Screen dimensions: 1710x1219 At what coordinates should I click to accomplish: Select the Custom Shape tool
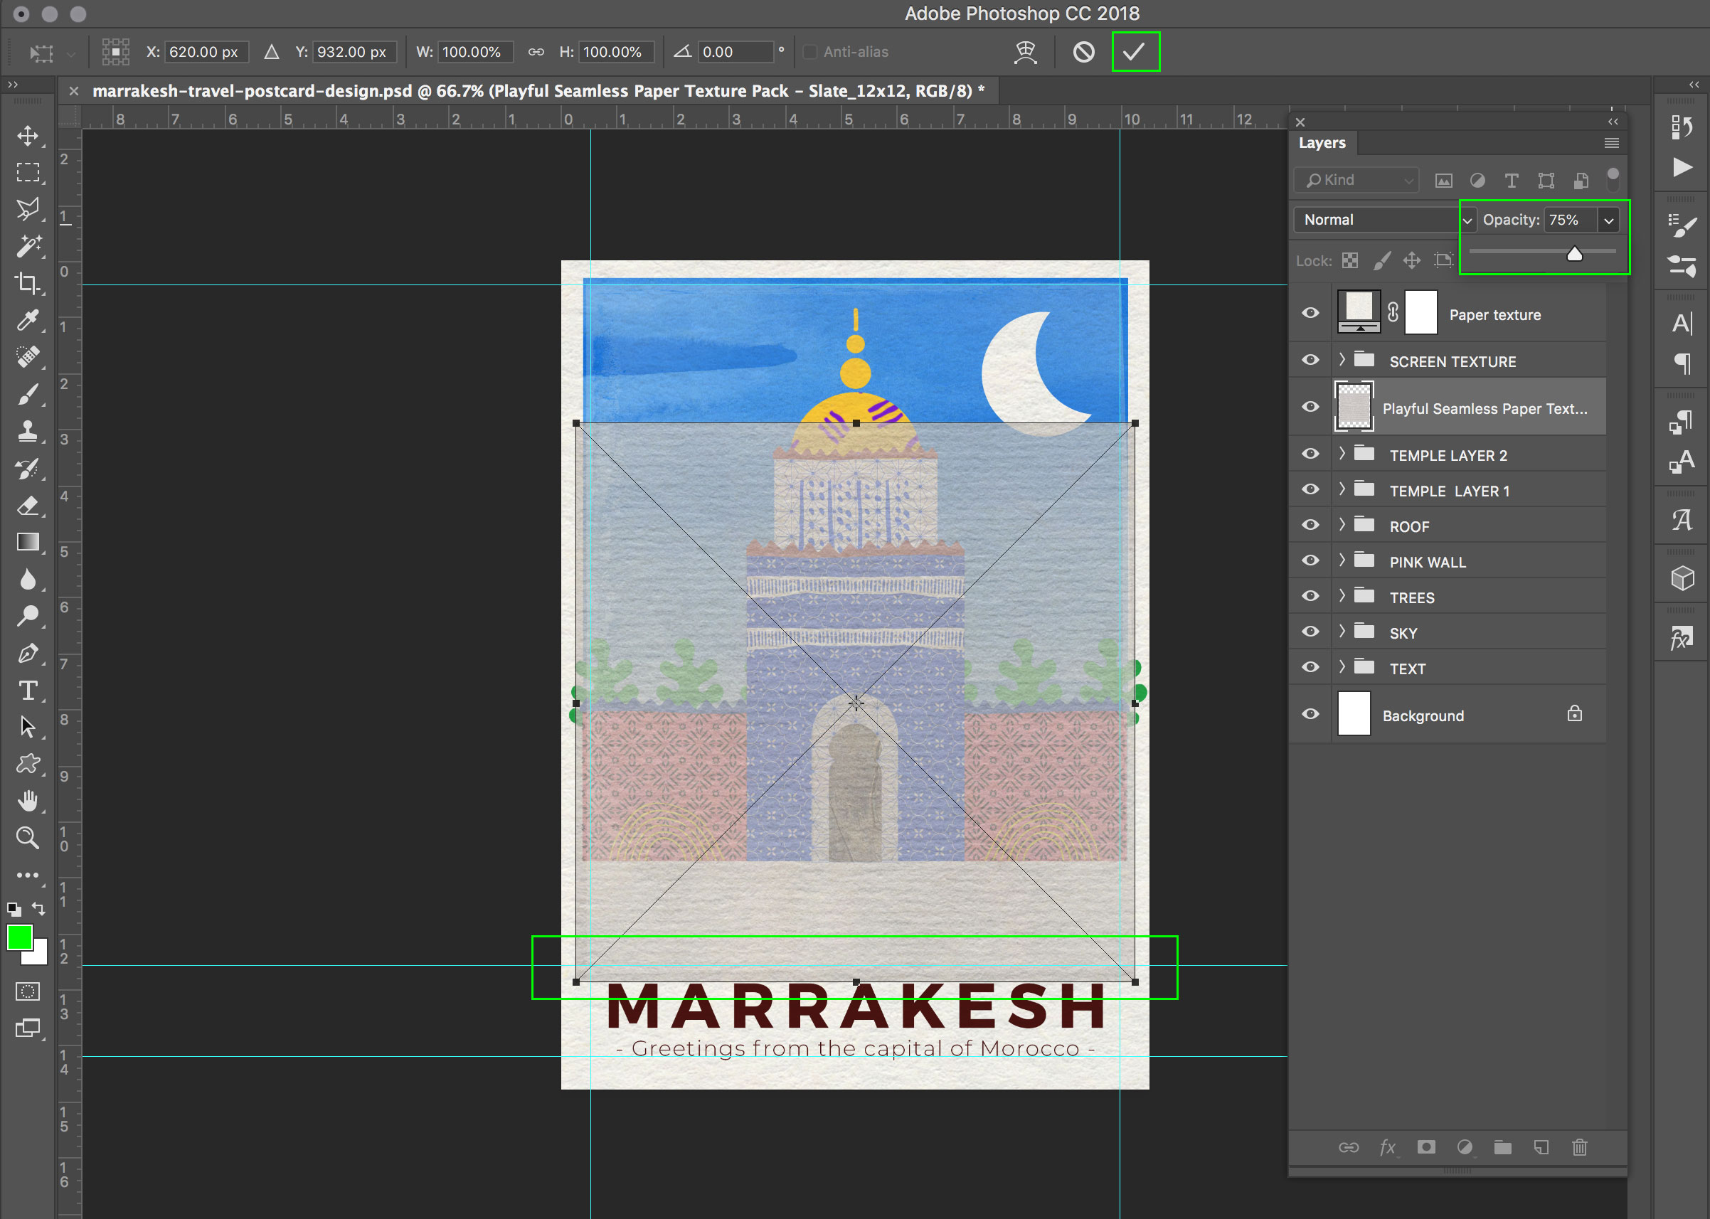click(x=28, y=764)
